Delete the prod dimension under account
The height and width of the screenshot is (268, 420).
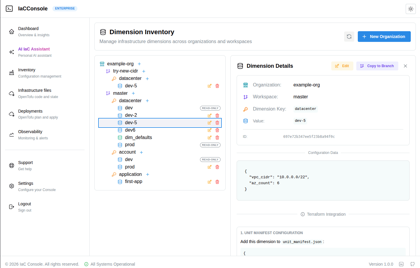coord(217,167)
